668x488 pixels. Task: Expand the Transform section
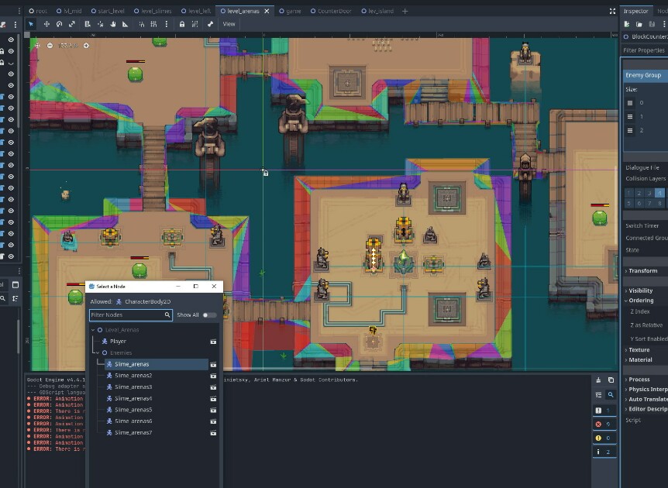(645, 271)
